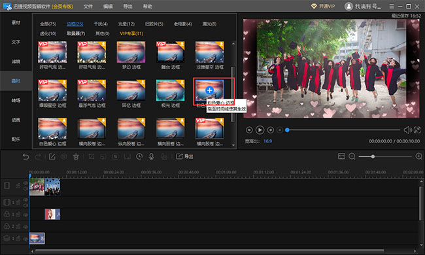Stop preview playback

point(280,130)
